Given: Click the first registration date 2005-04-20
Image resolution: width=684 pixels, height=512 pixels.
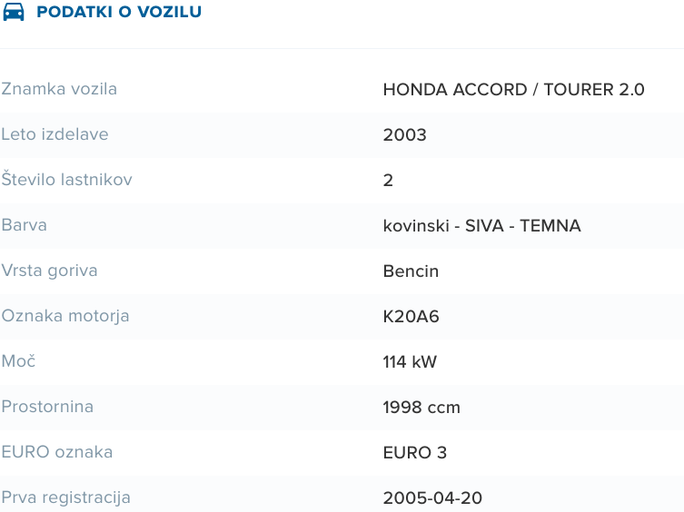Looking at the screenshot, I should click(432, 497).
